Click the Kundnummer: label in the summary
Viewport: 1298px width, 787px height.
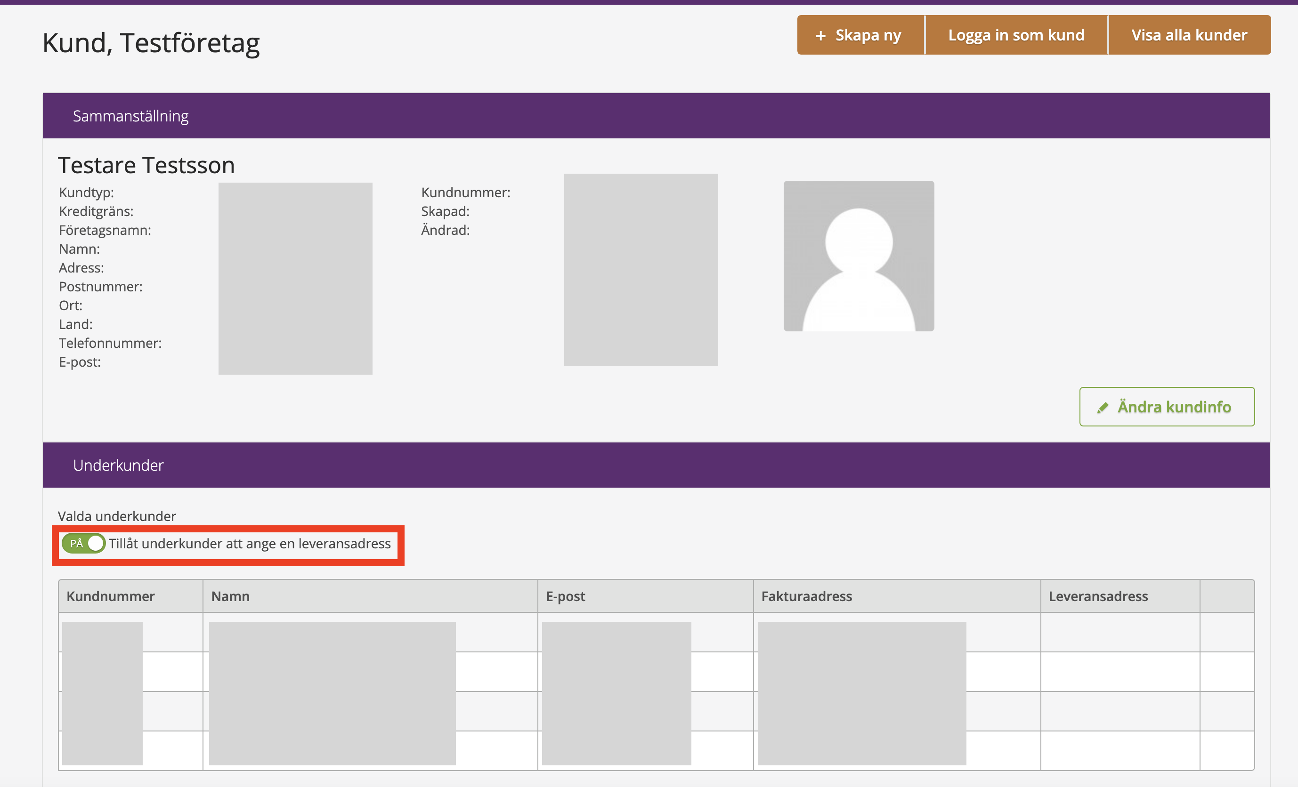click(x=466, y=193)
